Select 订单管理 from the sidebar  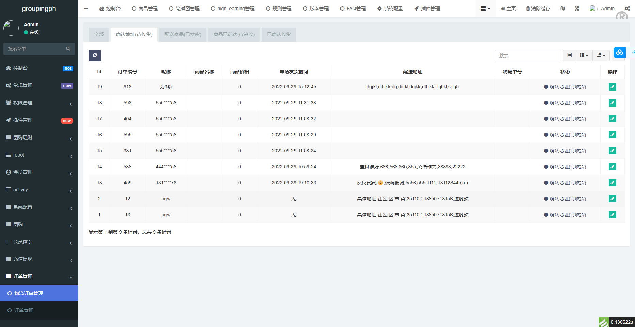24,310
